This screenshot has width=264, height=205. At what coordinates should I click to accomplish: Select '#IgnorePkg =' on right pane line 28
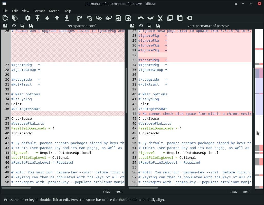tap(153, 35)
